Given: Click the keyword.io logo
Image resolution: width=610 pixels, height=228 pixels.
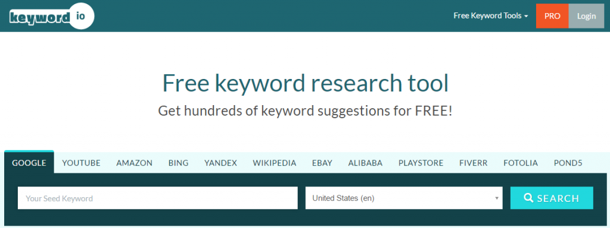Looking at the screenshot, I should click(x=52, y=16).
